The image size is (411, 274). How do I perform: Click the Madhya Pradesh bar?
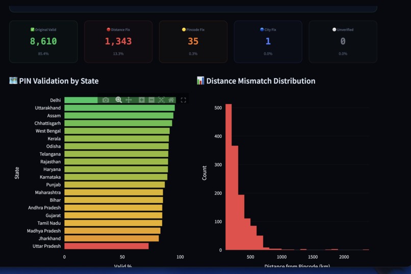(113, 231)
